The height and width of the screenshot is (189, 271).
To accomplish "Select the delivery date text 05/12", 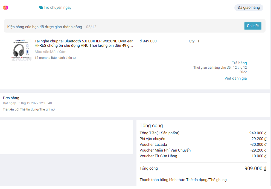I will (x=91, y=27).
